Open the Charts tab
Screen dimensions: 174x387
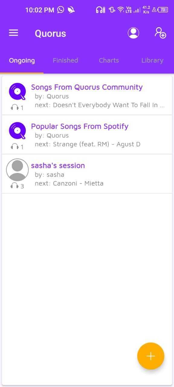point(109,60)
